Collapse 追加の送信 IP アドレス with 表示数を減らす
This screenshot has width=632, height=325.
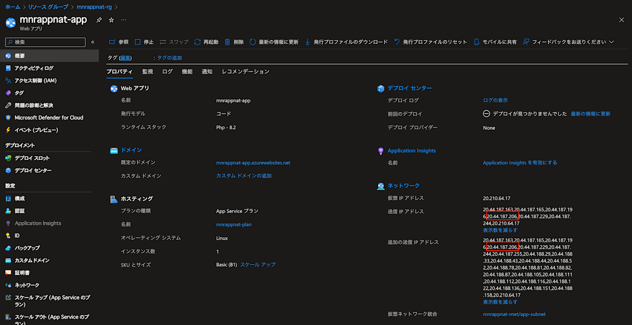pos(500,302)
